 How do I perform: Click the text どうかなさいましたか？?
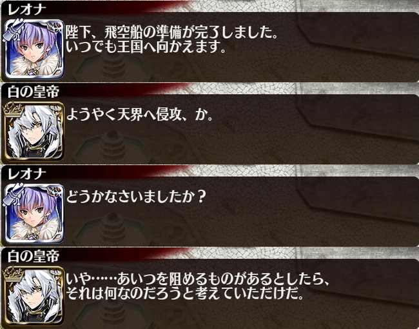click(x=136, y=197)
